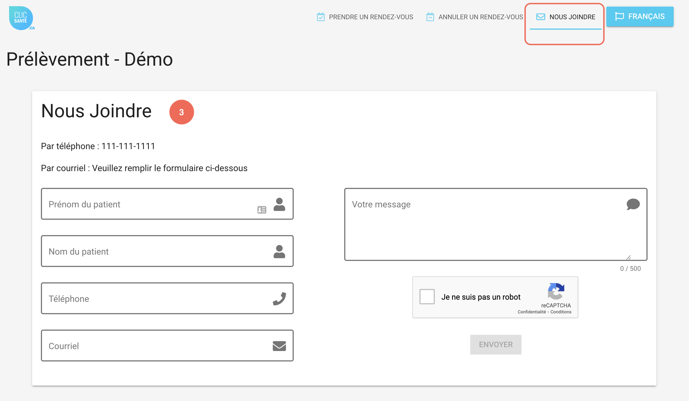Click the contact card autofill icon in Prénom field
This screenshot has width=689, height=401.
[x=262, y=210]
